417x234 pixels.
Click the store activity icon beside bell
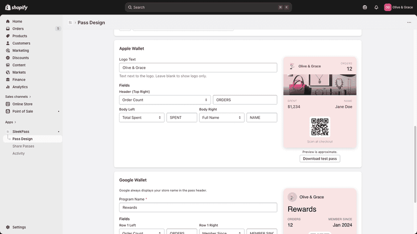[365, 8]
